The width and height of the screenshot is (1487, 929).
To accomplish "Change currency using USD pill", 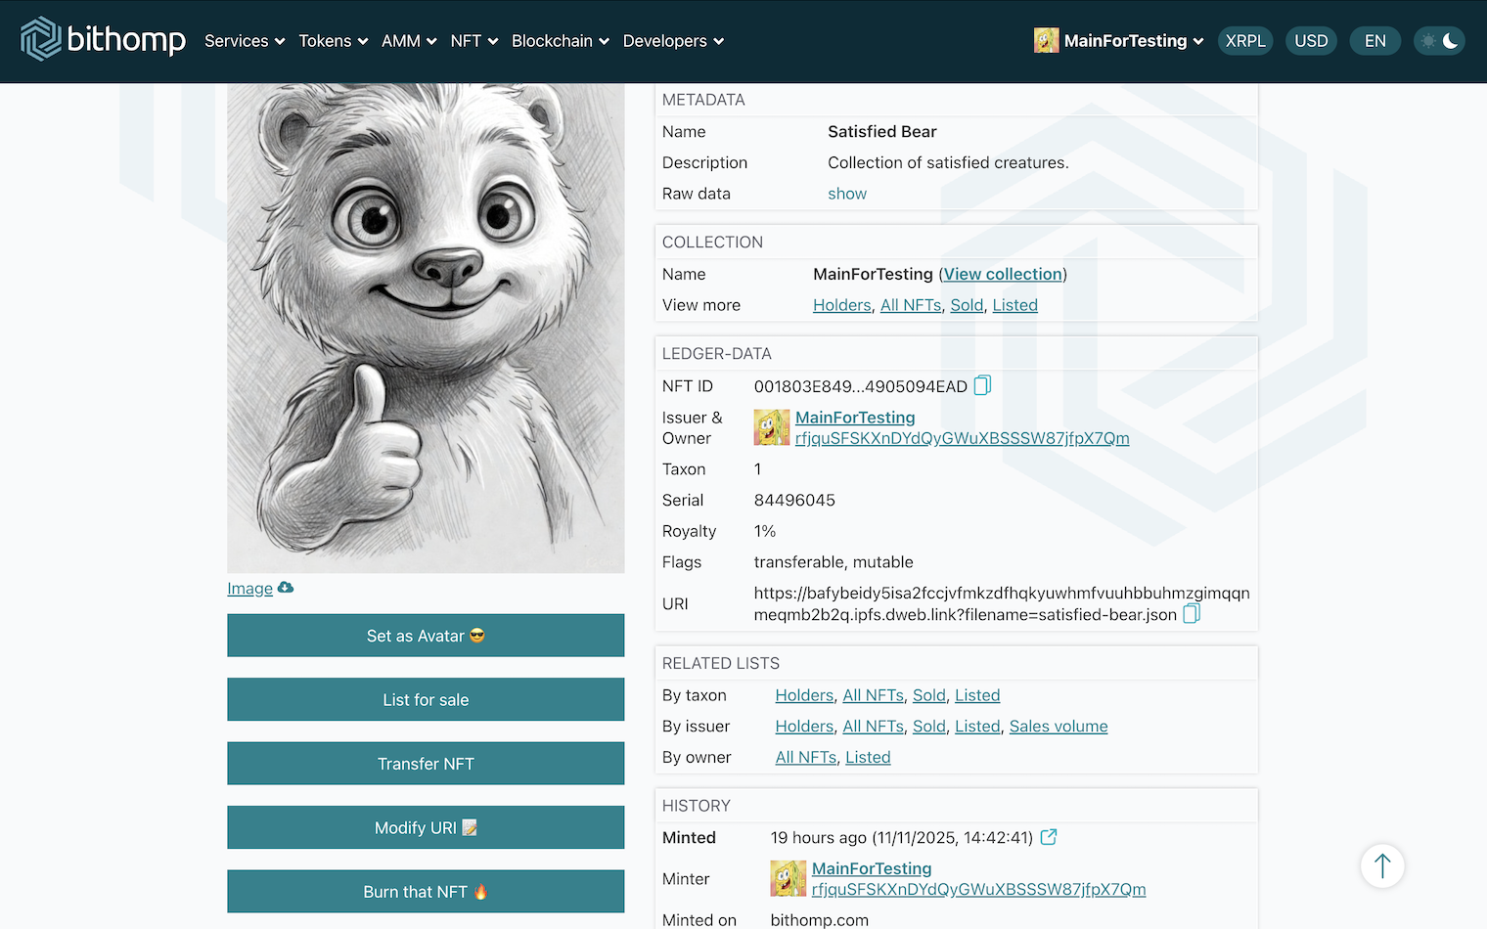I will [1310, 41].
